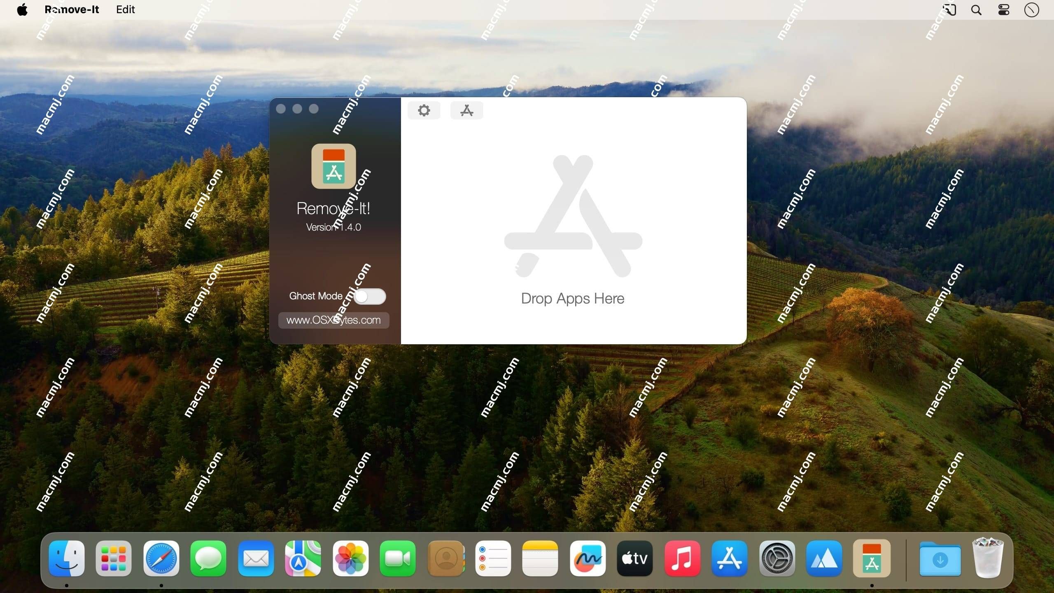1054x593 pixels.
Task: Open FaceTime from the Dock
Action: 398,558
